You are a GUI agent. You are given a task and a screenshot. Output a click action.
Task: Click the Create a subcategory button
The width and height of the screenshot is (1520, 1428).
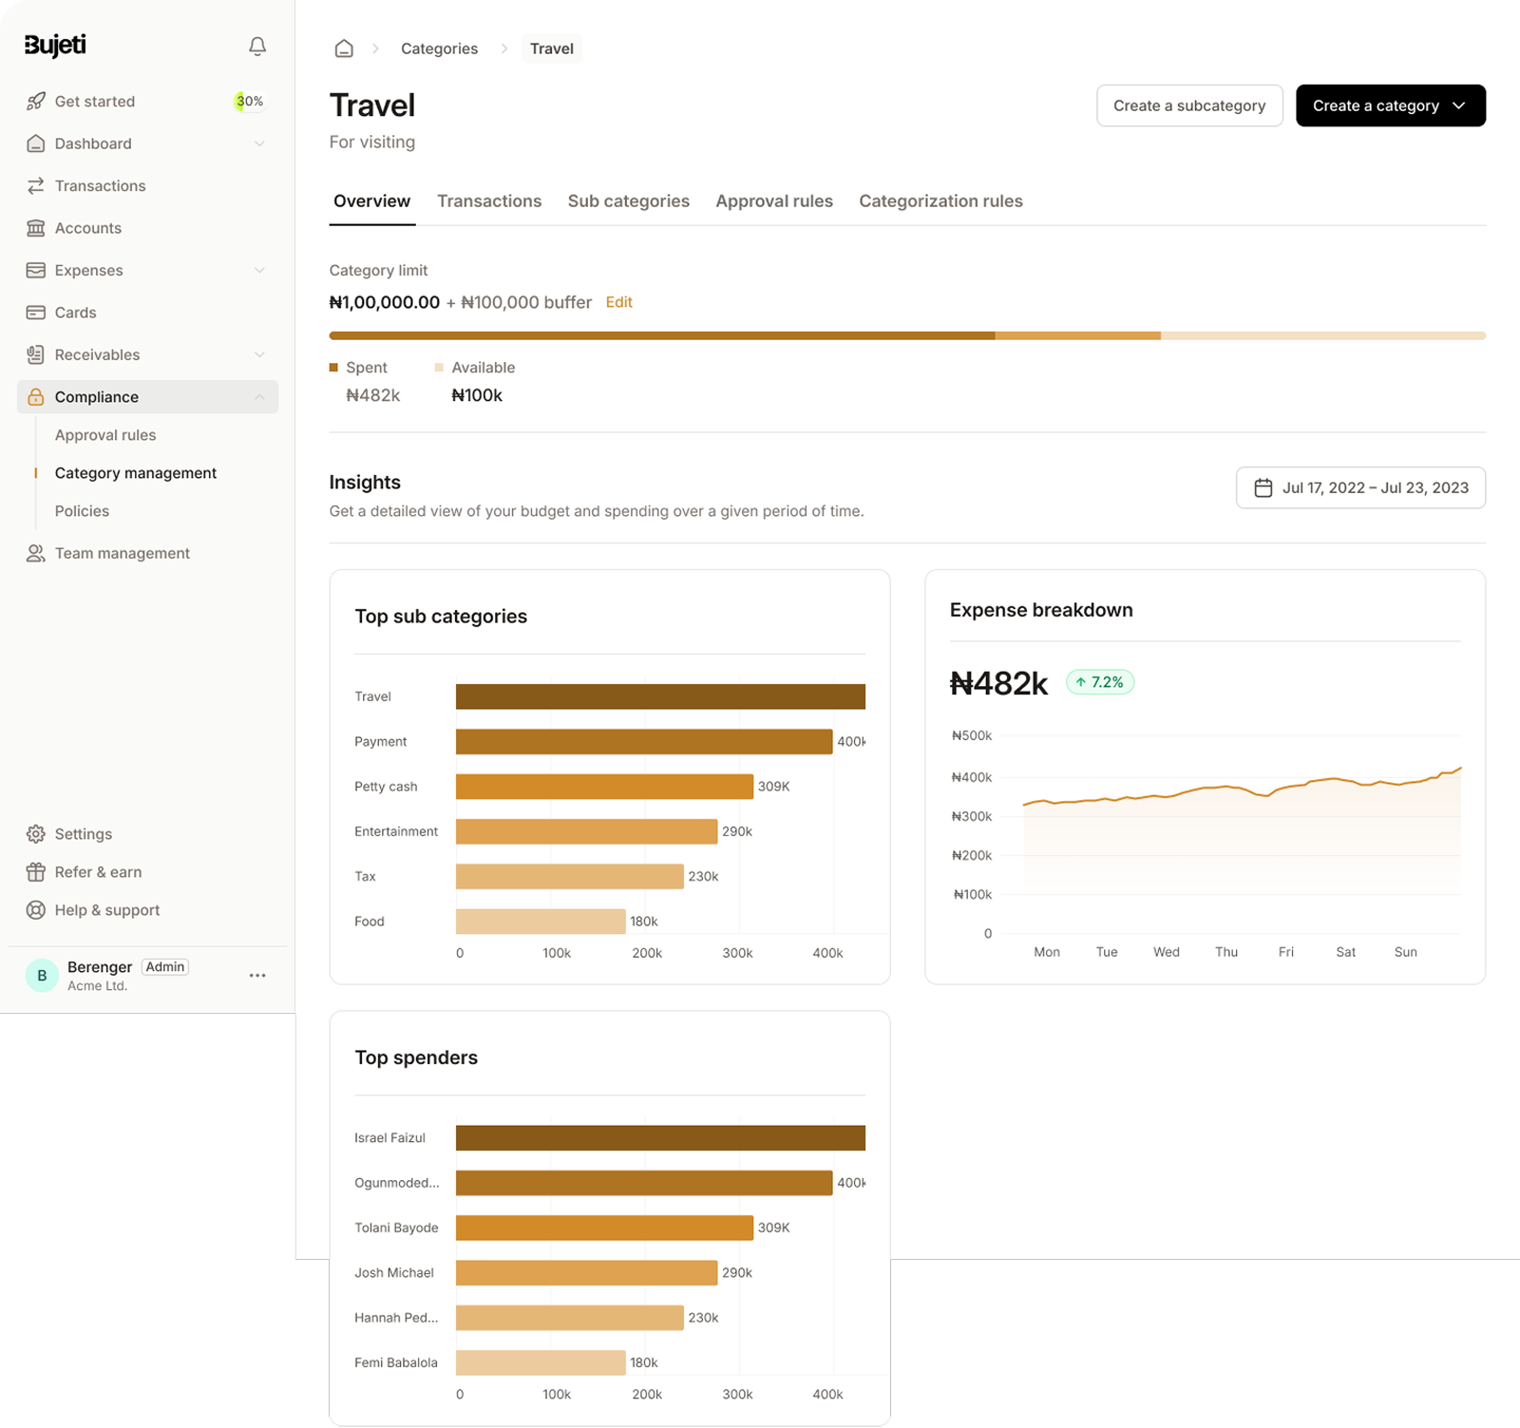pyautogui.click(x=1189, y=105)
